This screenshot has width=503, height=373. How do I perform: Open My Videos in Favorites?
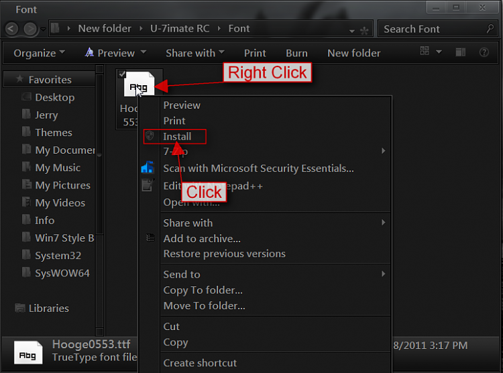60,203
